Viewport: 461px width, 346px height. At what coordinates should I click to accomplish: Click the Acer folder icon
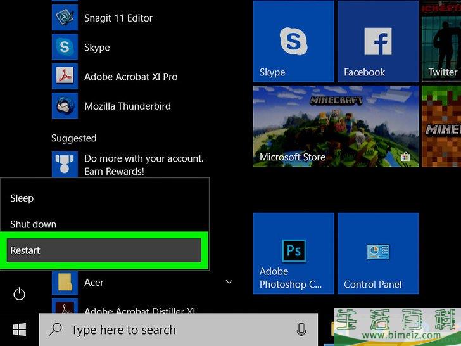[65, 282]
